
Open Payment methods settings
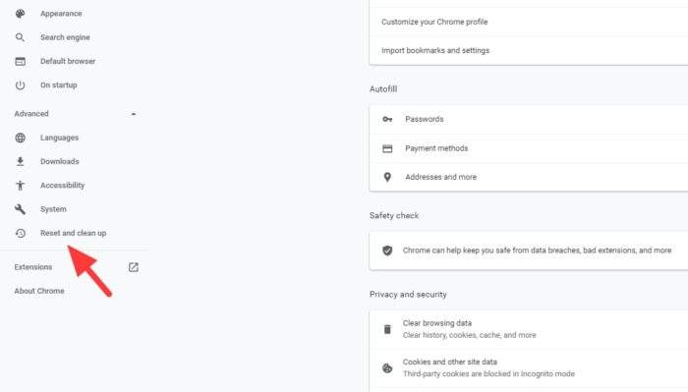[529, 148]
